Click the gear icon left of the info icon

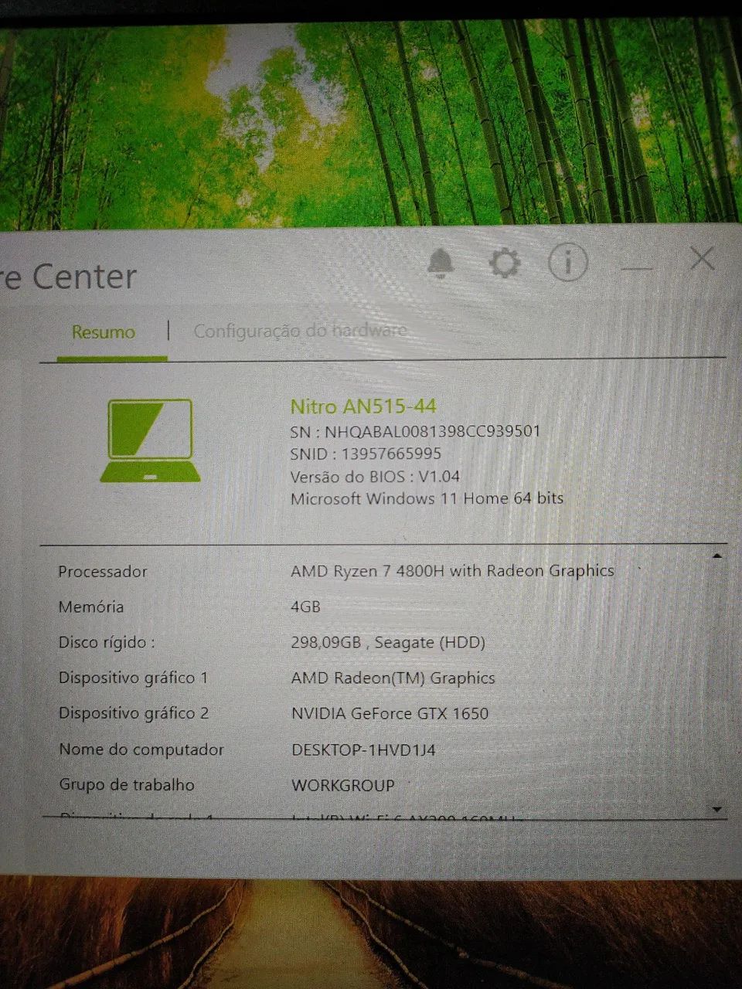(x=505, y=263)
